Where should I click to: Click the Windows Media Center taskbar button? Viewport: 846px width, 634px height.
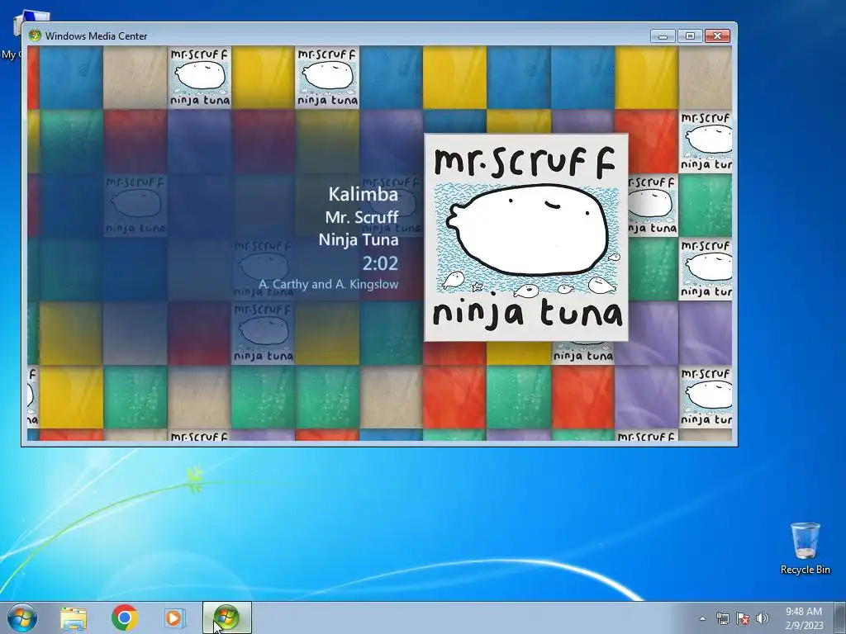(x=227, y=617)
